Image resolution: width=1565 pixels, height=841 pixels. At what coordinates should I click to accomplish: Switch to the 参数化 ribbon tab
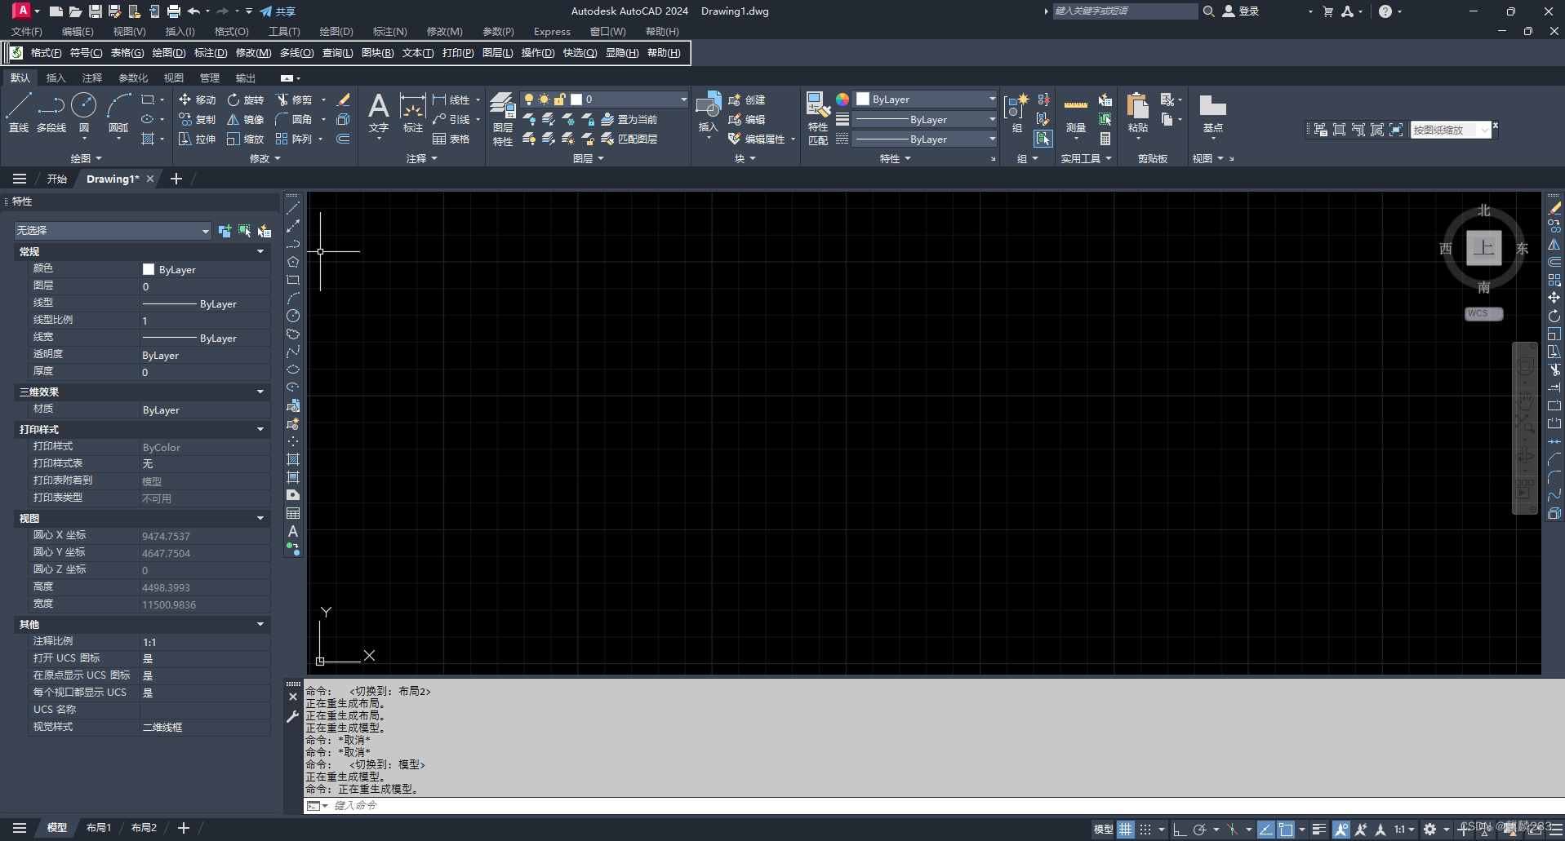(x=133, y=77)
